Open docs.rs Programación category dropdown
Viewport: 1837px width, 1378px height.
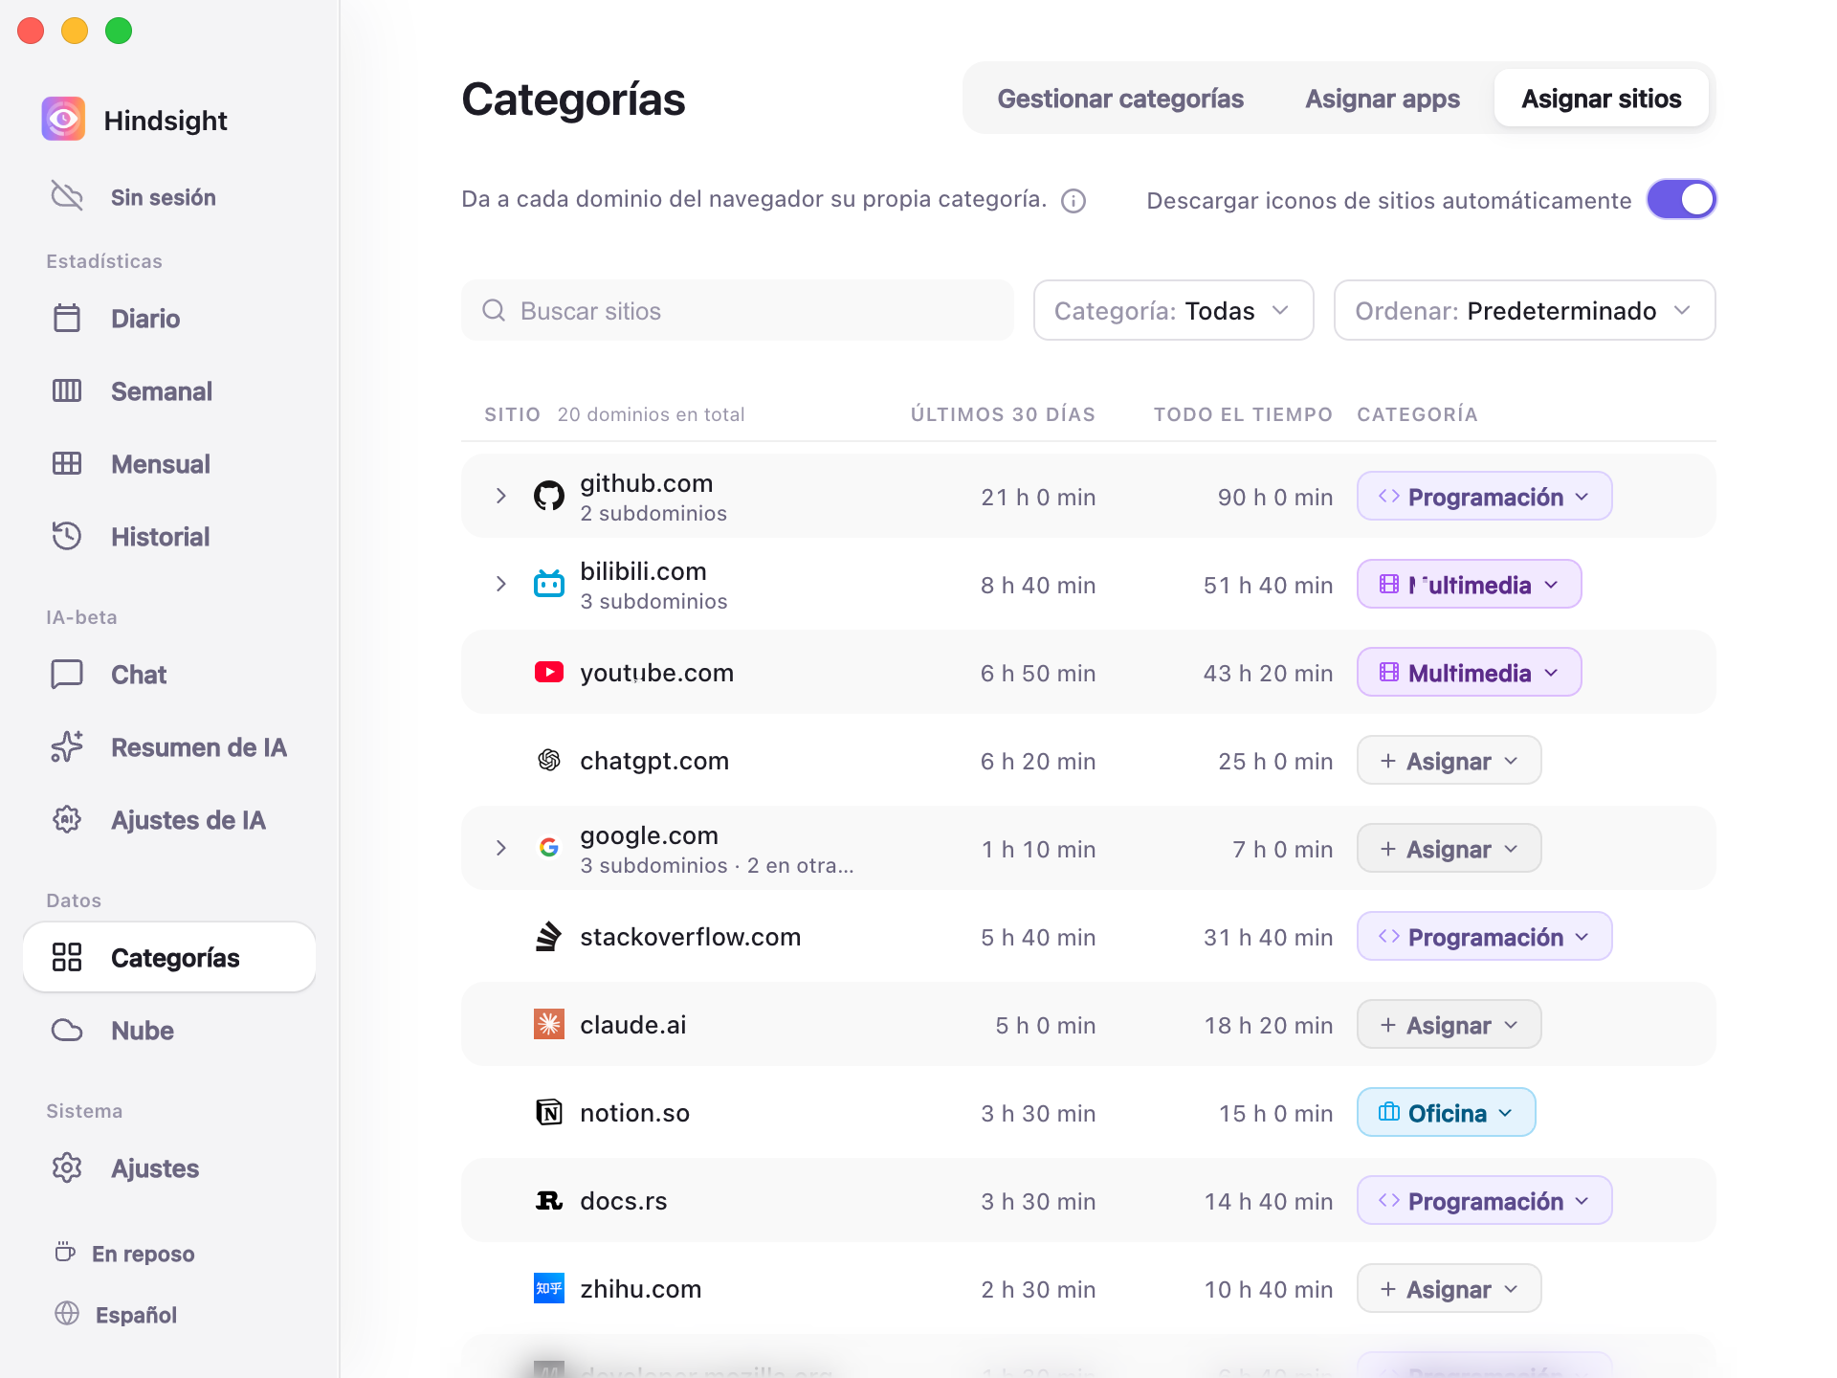pos(1484,1200)
